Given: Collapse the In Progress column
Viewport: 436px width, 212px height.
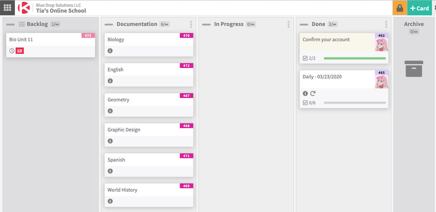Looking at the screenshot, I should click(206, 24).
